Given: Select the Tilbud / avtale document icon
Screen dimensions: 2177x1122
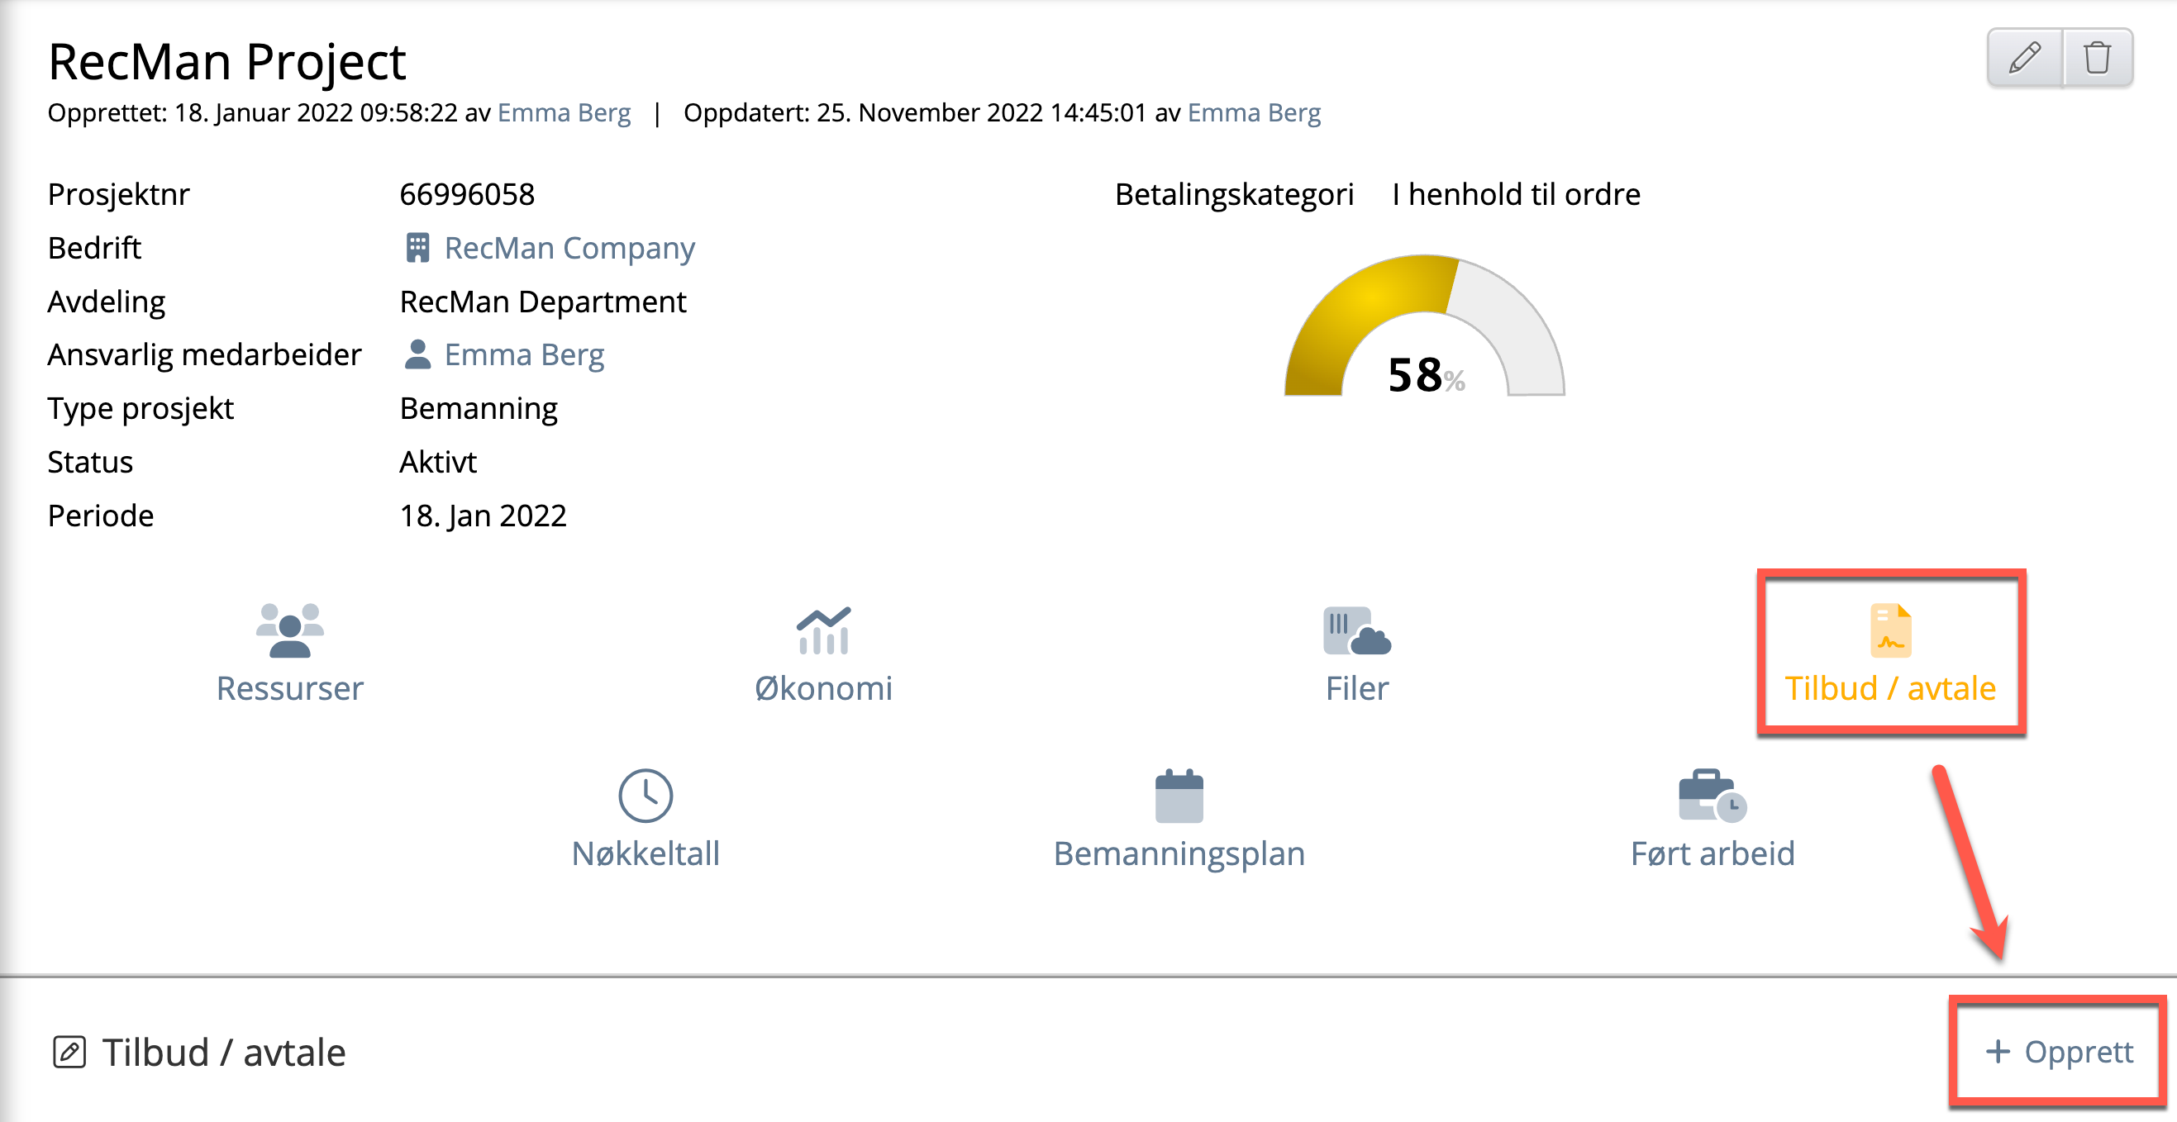Looking at the screenshot, I should click(x=1890, y=630).
